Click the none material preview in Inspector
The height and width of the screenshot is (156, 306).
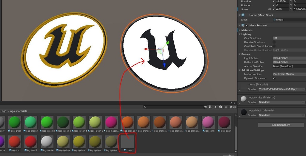pyautogui.click(x=244, y=86)
